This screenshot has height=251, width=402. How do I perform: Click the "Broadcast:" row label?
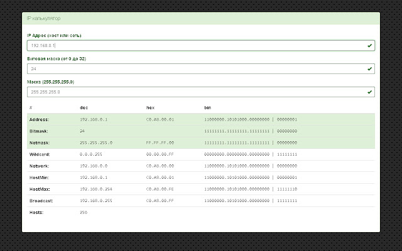(41, 201)
